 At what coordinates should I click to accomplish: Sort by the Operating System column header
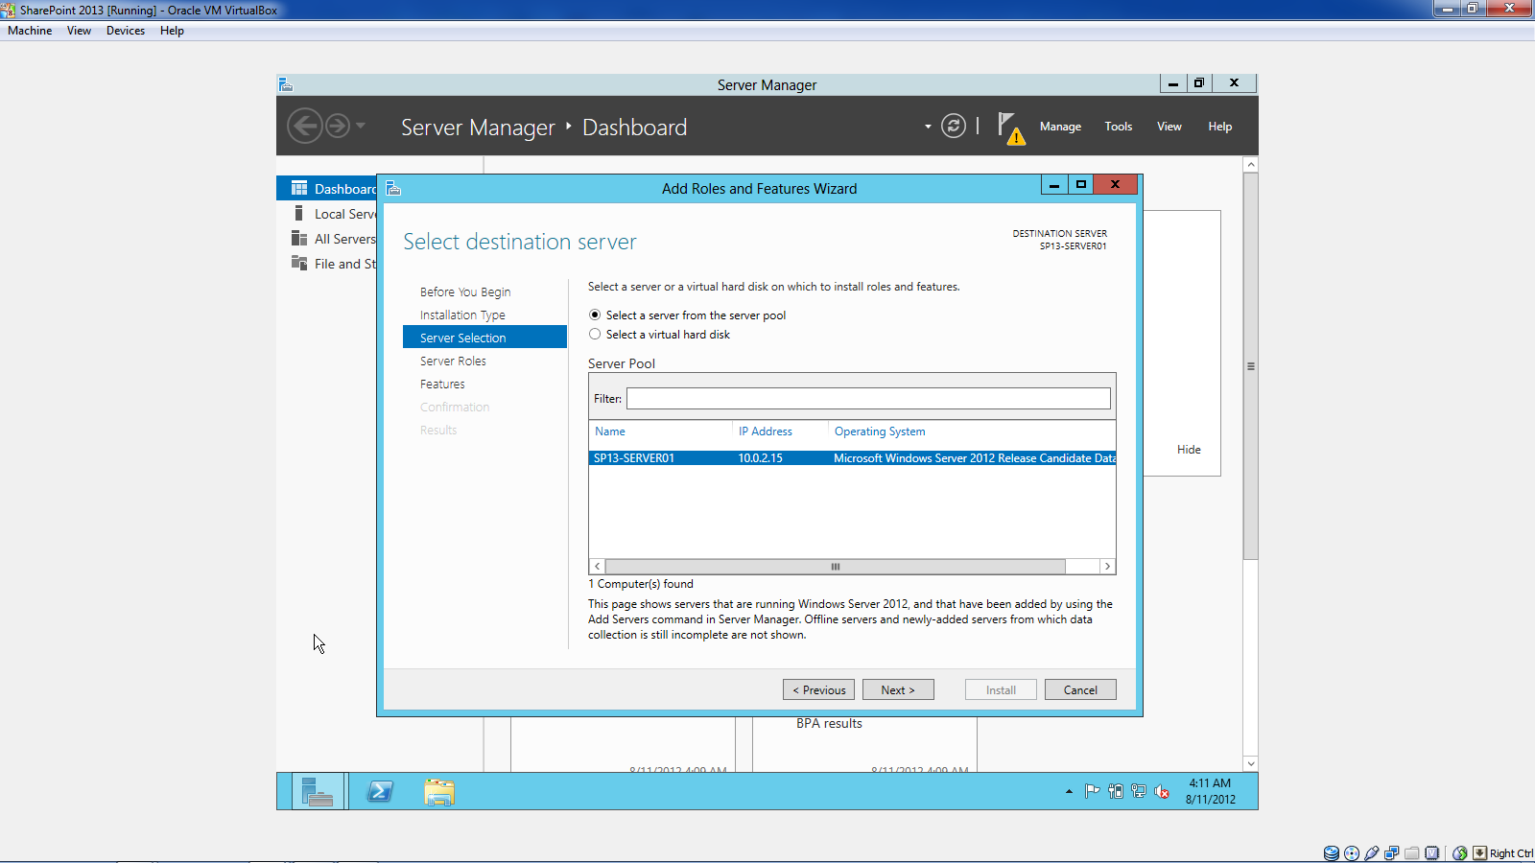click(880, 431)
